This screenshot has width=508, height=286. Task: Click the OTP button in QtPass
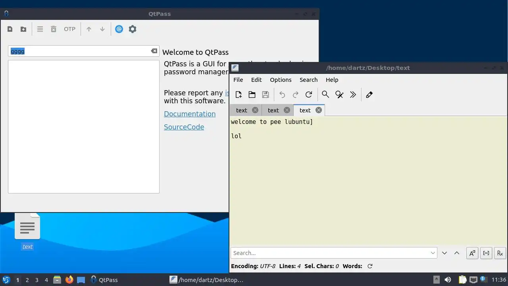[x=69, y=29]
